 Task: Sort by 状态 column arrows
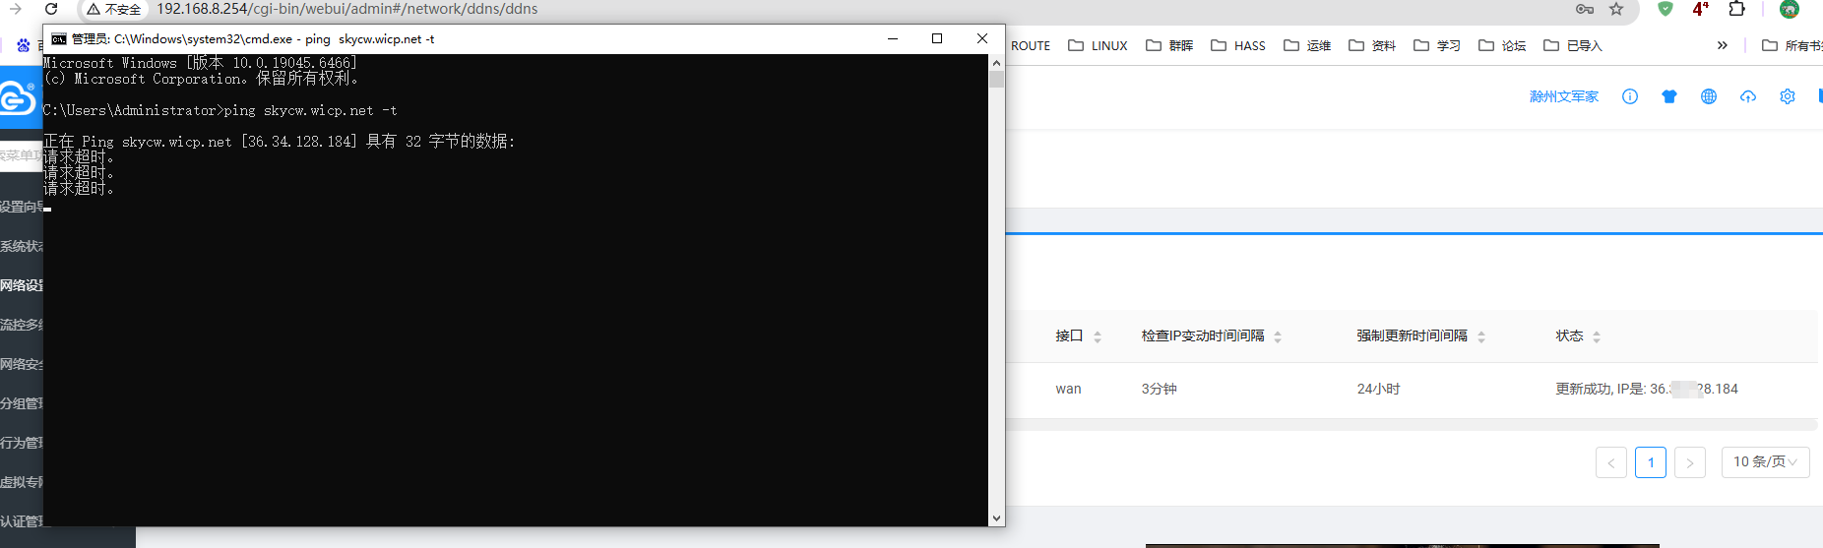click(1597, 336)
